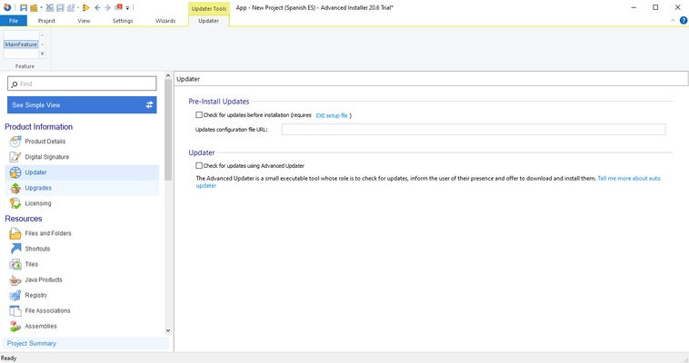The image size is (689, 363).
Task: Open the Project Summary link
Action: point(32,343)
